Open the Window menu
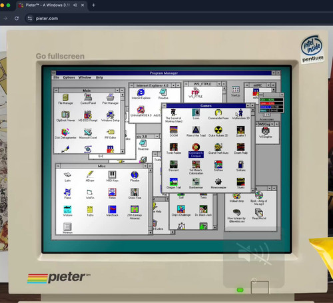Image resolution: width=333 pixels, height=303 pixels. [x=85, y=77]
